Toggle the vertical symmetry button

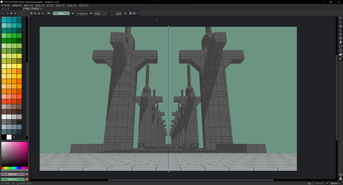pyautogui.click(x=134, y=13)
